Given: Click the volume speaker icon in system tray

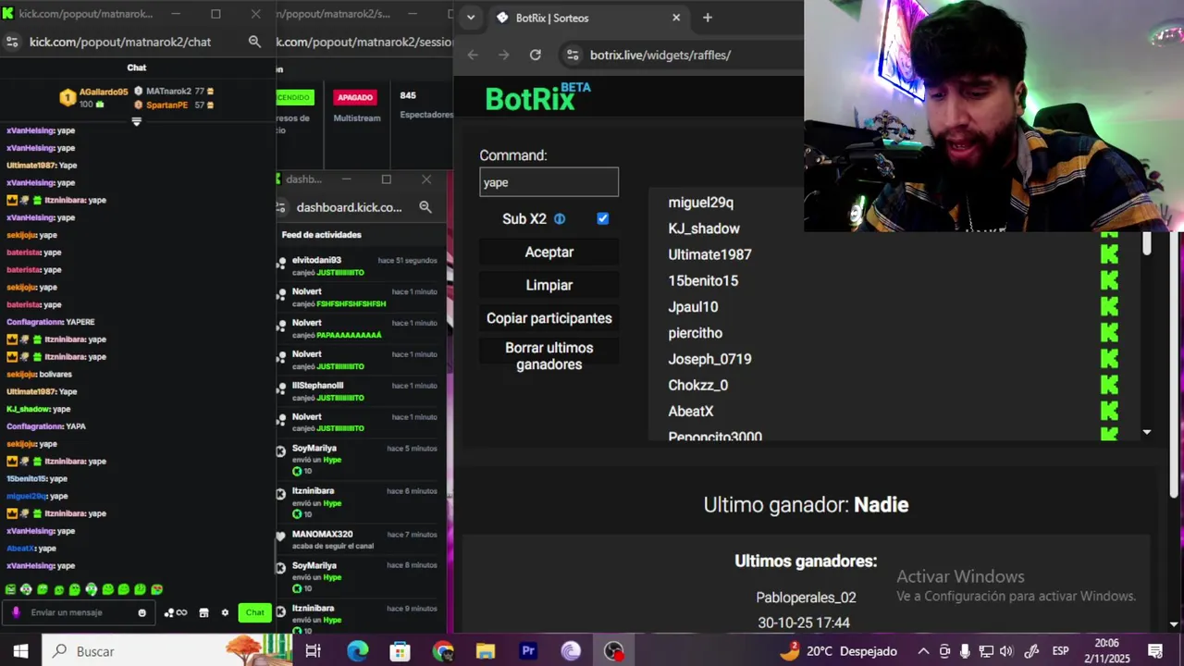Looking at the screenshot, I should [1006, 651].
